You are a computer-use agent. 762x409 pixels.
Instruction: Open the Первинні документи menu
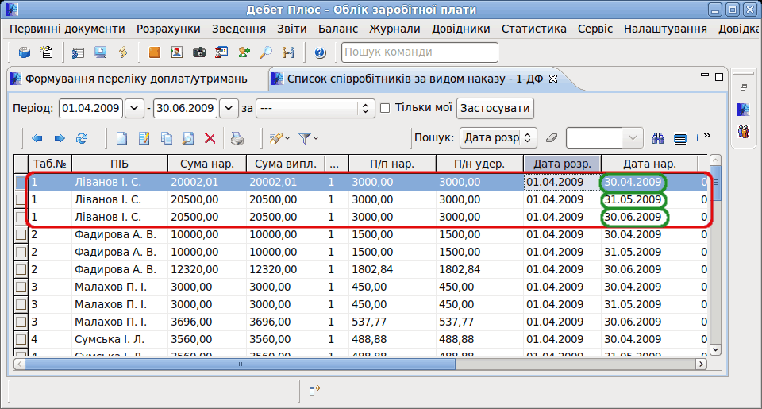(x=67, y=29)
